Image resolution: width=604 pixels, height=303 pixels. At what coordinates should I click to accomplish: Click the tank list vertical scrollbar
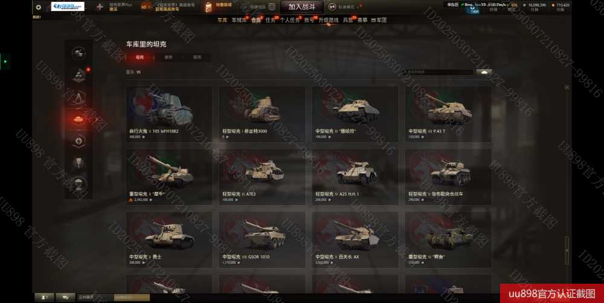point(567,250)
